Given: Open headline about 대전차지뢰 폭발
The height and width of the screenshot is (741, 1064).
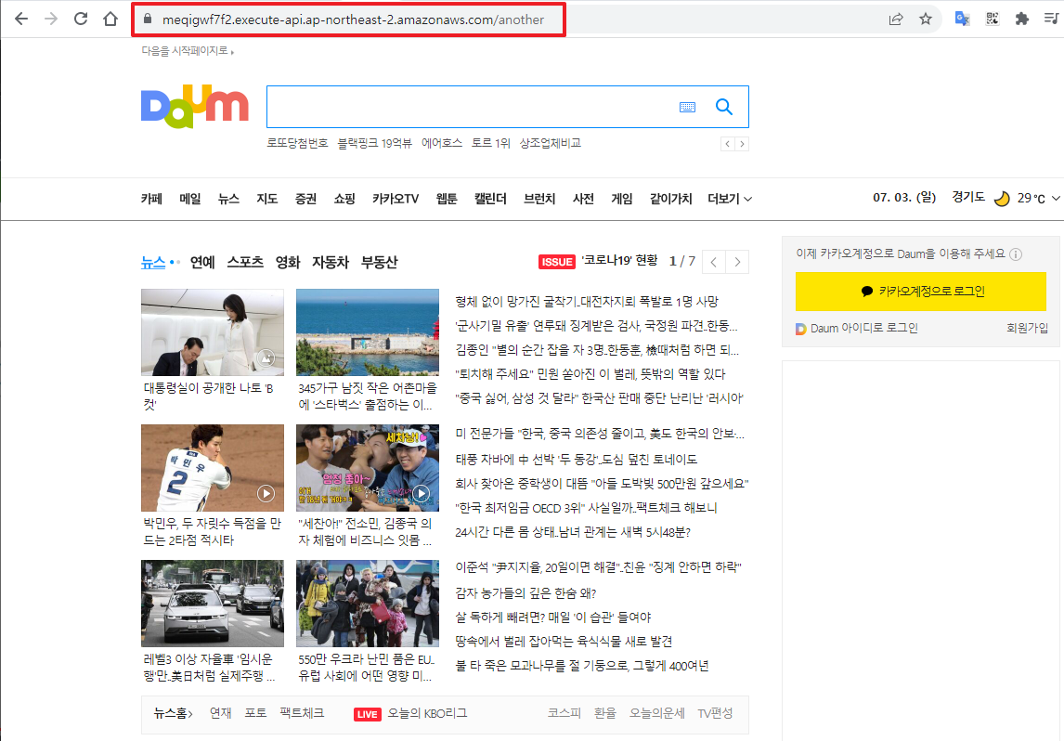Looking at the screenshot, I should coord(587,301).
